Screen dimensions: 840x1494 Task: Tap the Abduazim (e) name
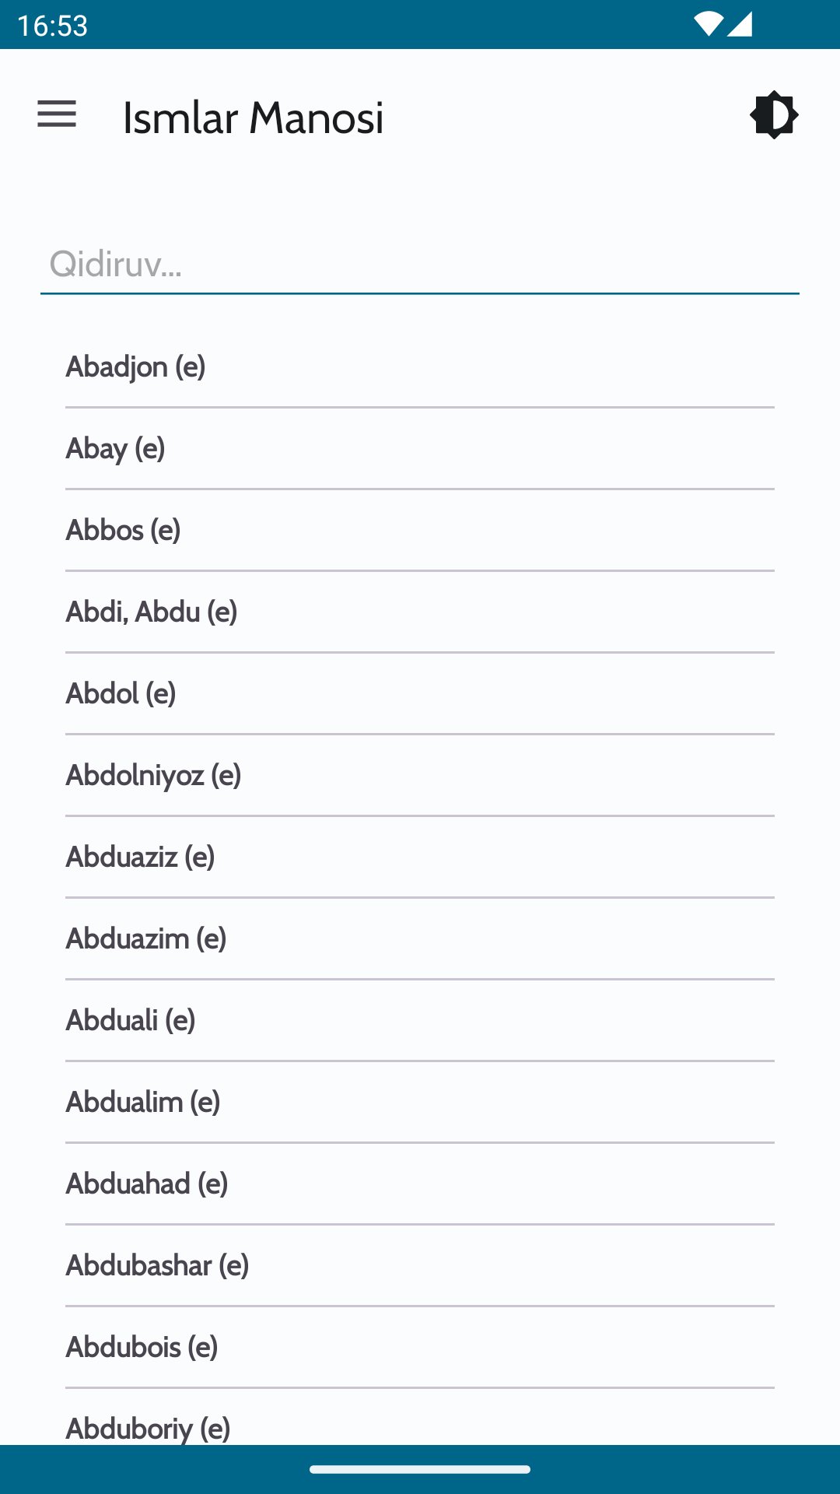pos(420,938)
